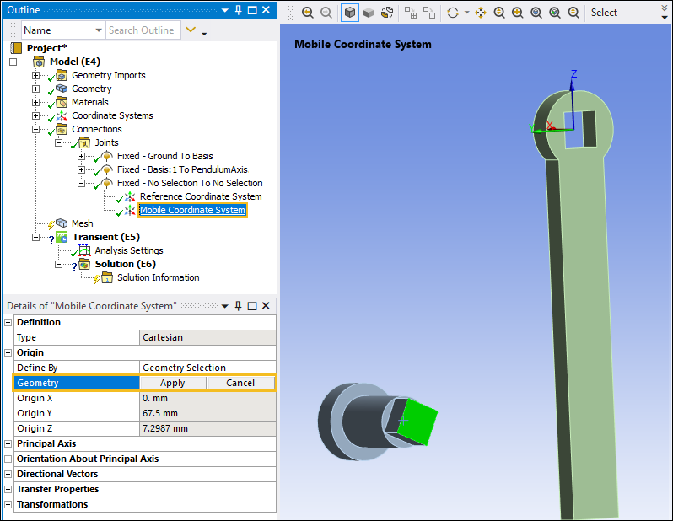Pin the Details panel
Image resolution: width=673 pixels, height=521 pixels.
click(x=239, y=305)
